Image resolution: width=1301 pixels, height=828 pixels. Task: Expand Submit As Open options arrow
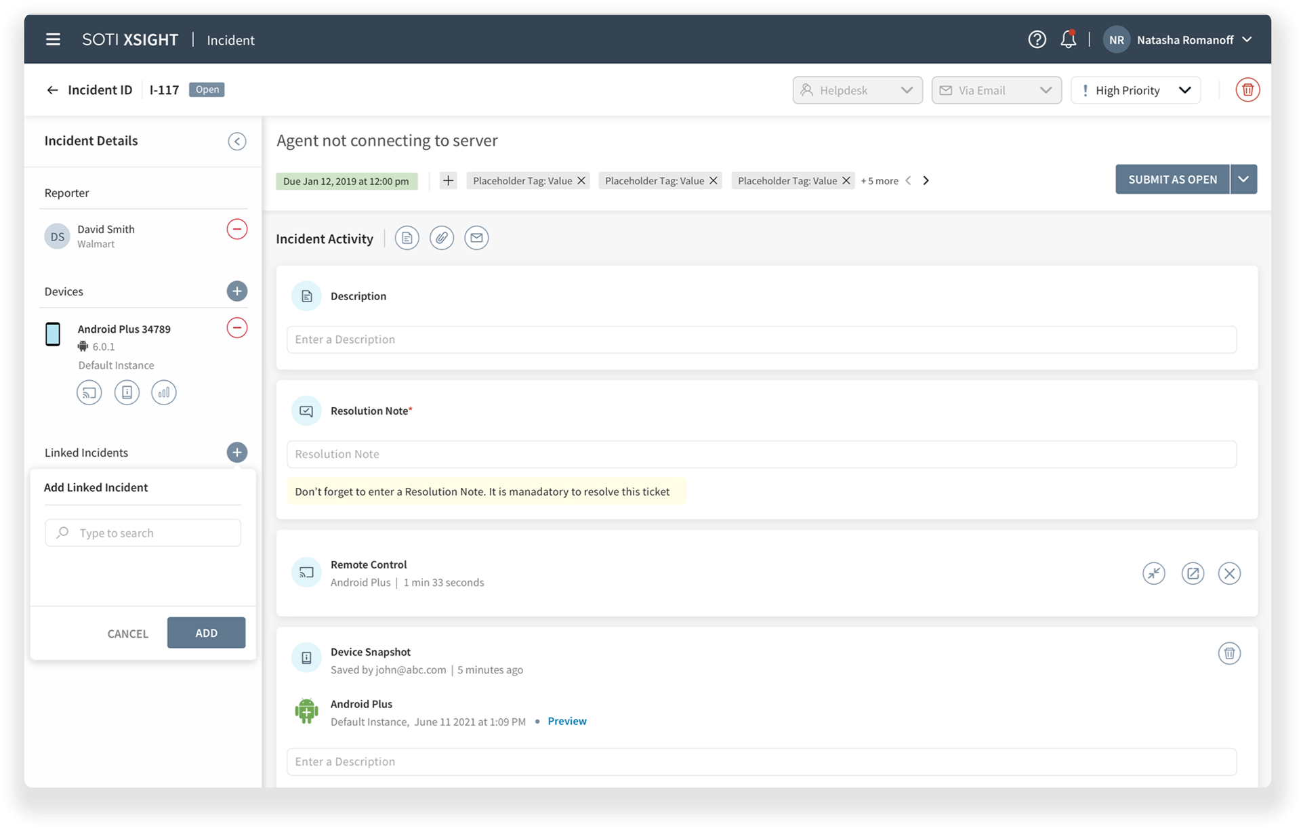click(1243, 180)
